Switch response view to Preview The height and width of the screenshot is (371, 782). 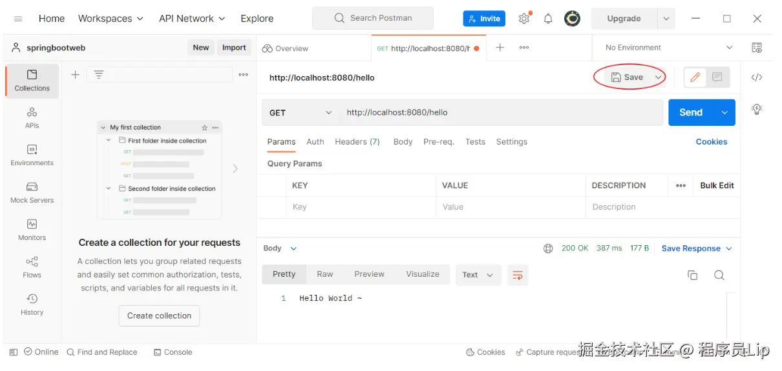pyautogui.click(x=370, y=274)
